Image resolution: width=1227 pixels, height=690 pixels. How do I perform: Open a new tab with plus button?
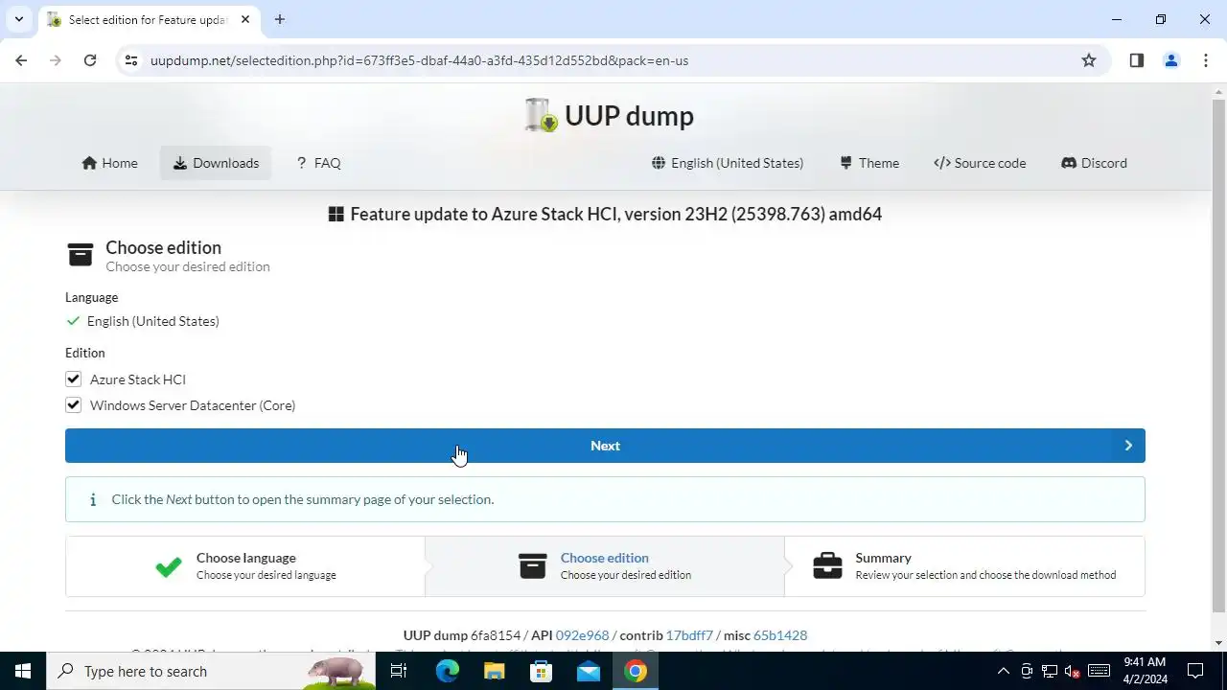pyautogui.click(x=280, y=19)
